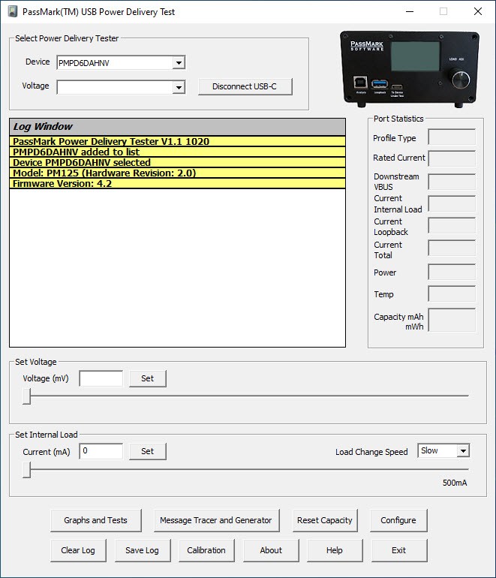The height and width of the screenshot is (578, 496).
Task: Click the Profile Type value field
Action: point(452,137)
